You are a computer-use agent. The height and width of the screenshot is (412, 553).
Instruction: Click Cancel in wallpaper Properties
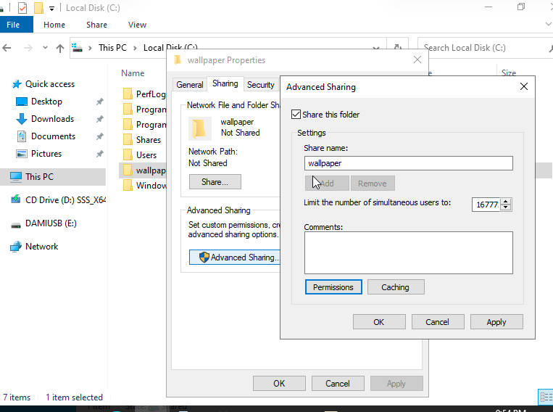338,384
